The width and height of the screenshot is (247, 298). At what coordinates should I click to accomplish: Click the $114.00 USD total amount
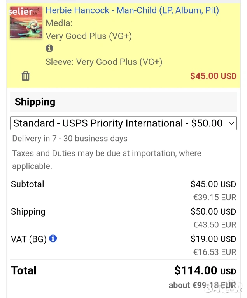point(205,270)
